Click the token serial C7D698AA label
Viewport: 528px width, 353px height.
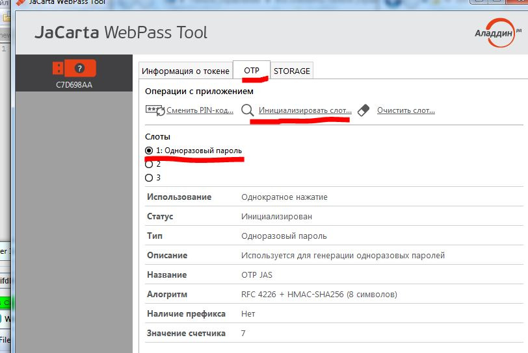tap(73, 84)
